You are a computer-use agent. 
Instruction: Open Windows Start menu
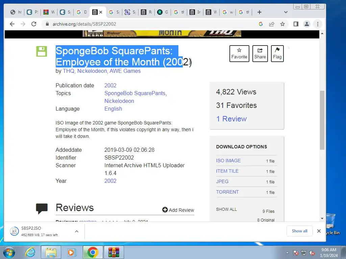pos(9,252)
